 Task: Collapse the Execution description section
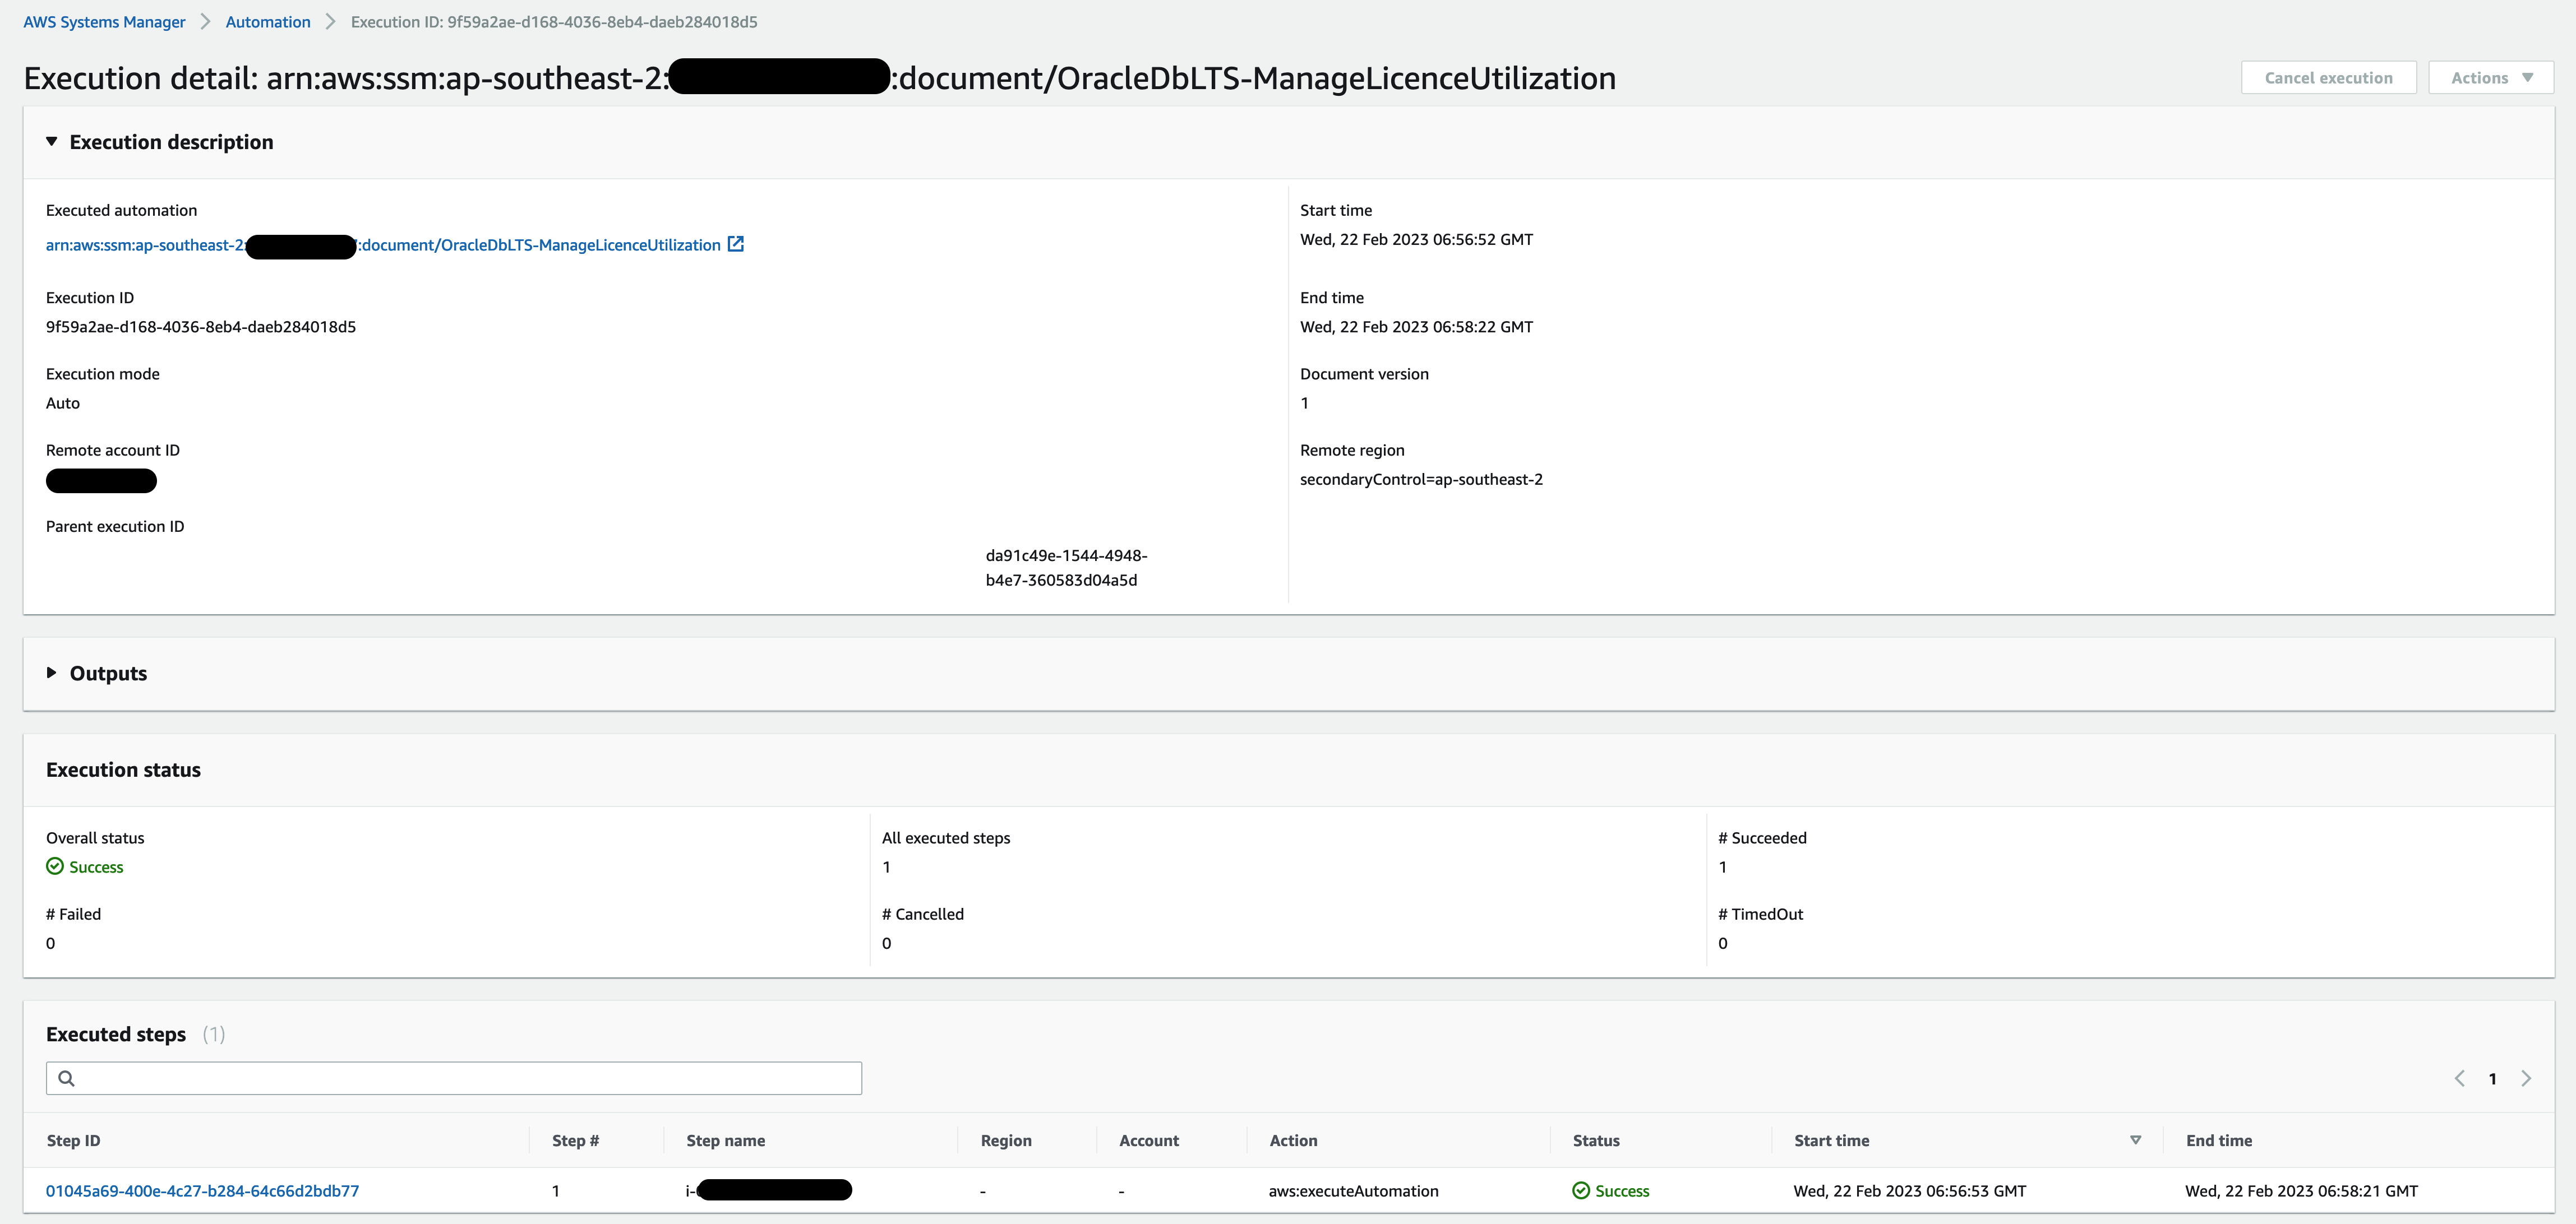(52, 142)
